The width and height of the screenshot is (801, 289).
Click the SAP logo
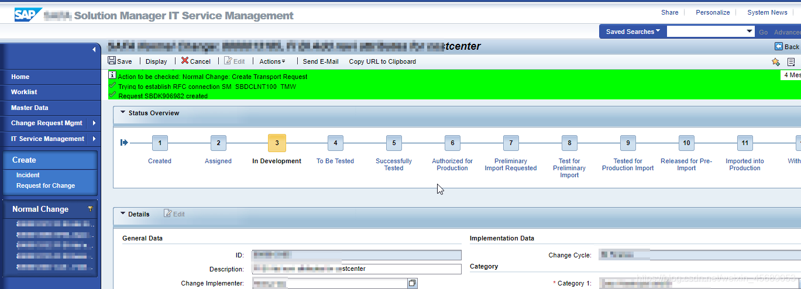coord(27,14)
